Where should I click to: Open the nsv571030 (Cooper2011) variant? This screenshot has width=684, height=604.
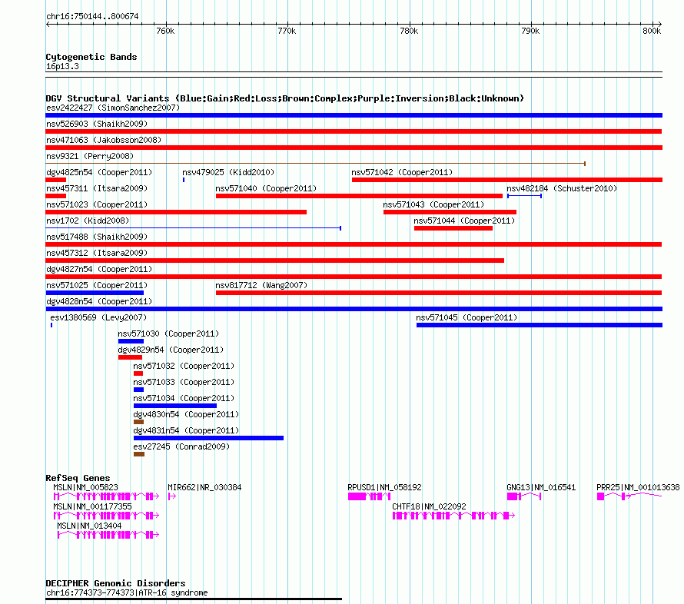168,334
